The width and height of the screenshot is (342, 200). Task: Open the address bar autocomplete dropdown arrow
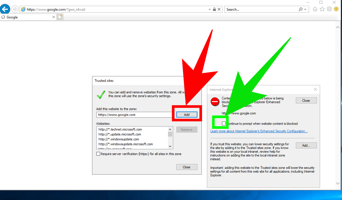click(210, 10)
